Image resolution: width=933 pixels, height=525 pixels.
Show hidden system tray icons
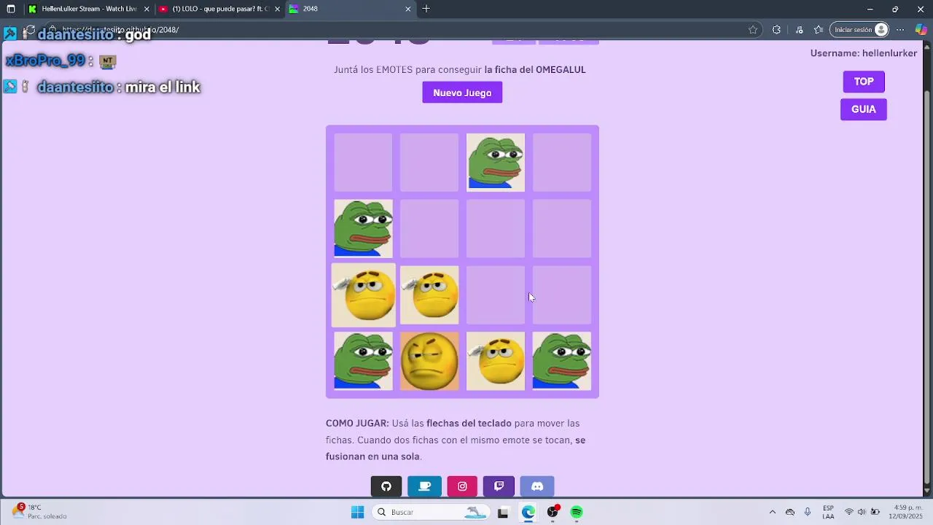click(773, 512)
